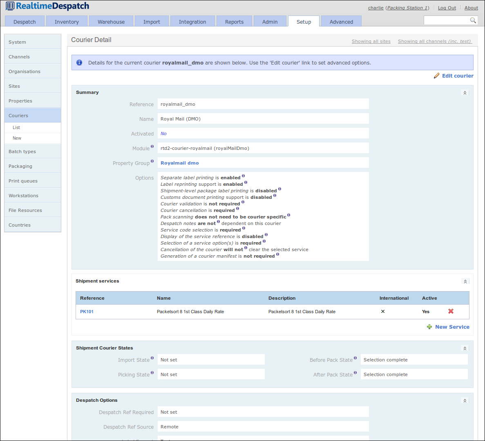Click info icon next to Picking State
Screen dimensions: 485x441
pyautogui.click(x=152, y=373)
